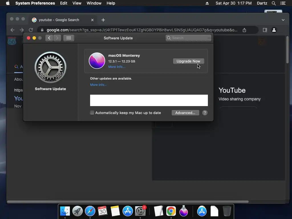The height and width of the screenshot is (219, 292).
Task: Open More info link under Other updates
Action: pos(98,85)
